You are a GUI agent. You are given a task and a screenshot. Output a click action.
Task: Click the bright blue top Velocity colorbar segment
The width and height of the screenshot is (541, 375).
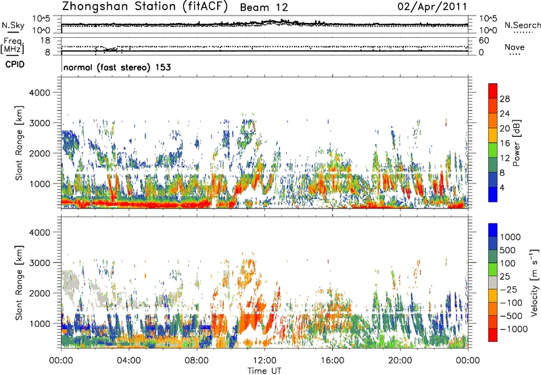click(x=493, y=230)
